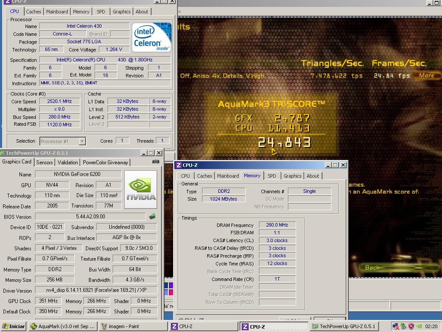
Task: Open the Processor #1 selection dropdown
Action: coord(82,141)
